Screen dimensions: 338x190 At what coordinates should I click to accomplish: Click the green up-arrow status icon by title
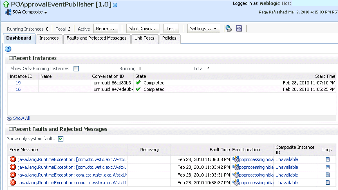coord(6,4)
